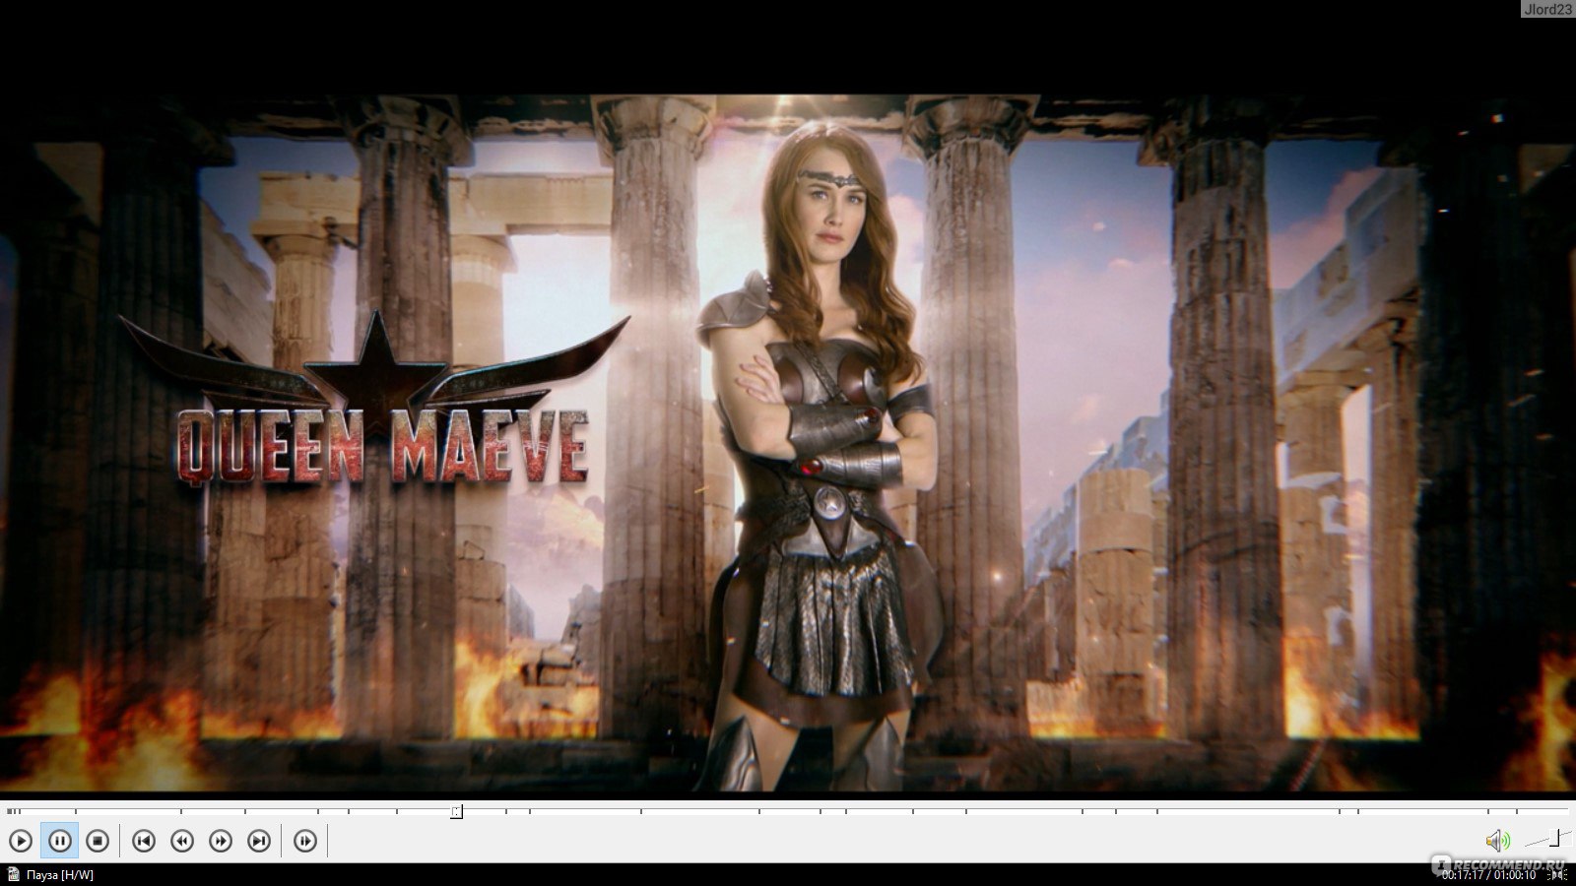This screenshot has height=886, width=1576.
Task: Stop playback with the Stop button
Action: 97,841
